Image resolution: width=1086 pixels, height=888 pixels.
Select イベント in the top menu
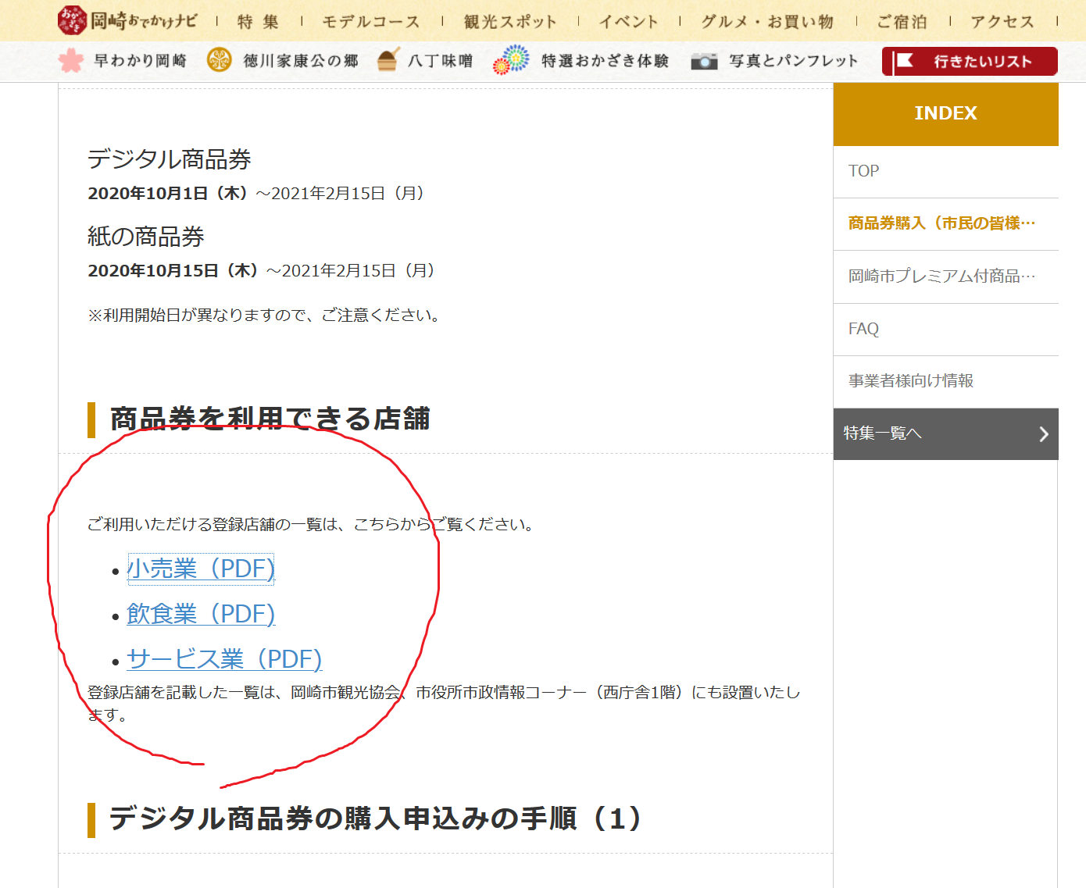(628, 22)
